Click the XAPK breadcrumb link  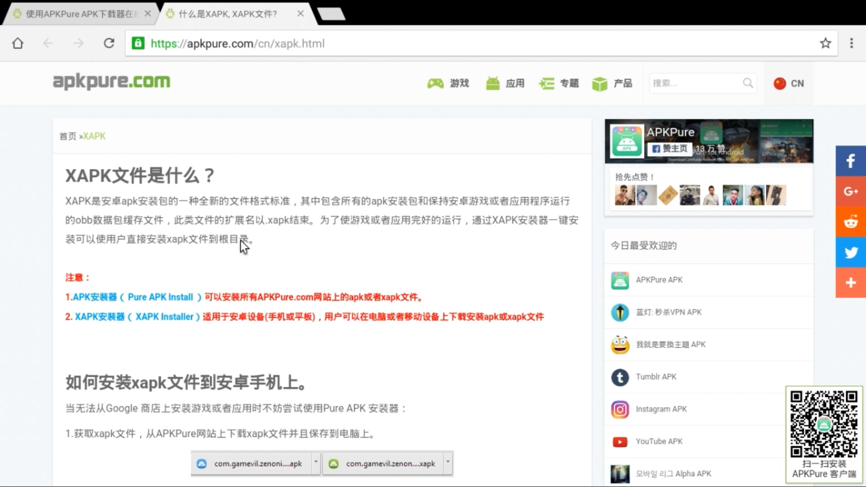(x=94, y=136)
